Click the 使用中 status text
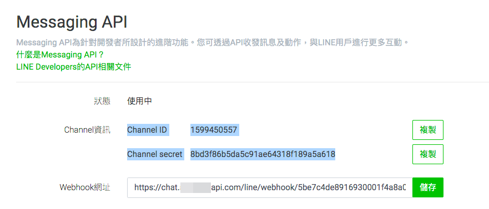 139,101
